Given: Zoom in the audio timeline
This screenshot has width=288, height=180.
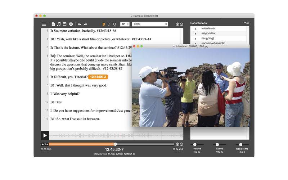Looking at the screenshot, I should tap(177, 144).
